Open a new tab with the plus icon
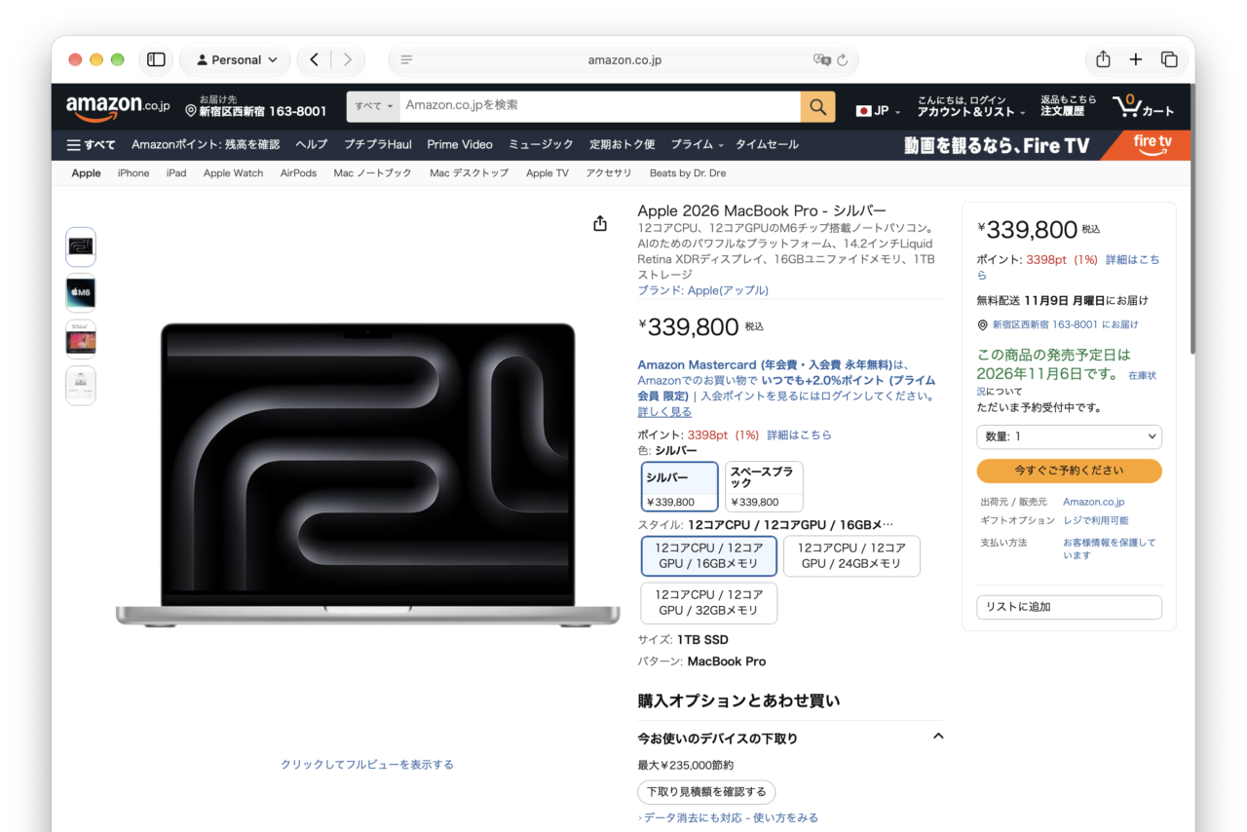This screenshot has height=832, width=1247. pyautogui.click(x=1136, y=59)
